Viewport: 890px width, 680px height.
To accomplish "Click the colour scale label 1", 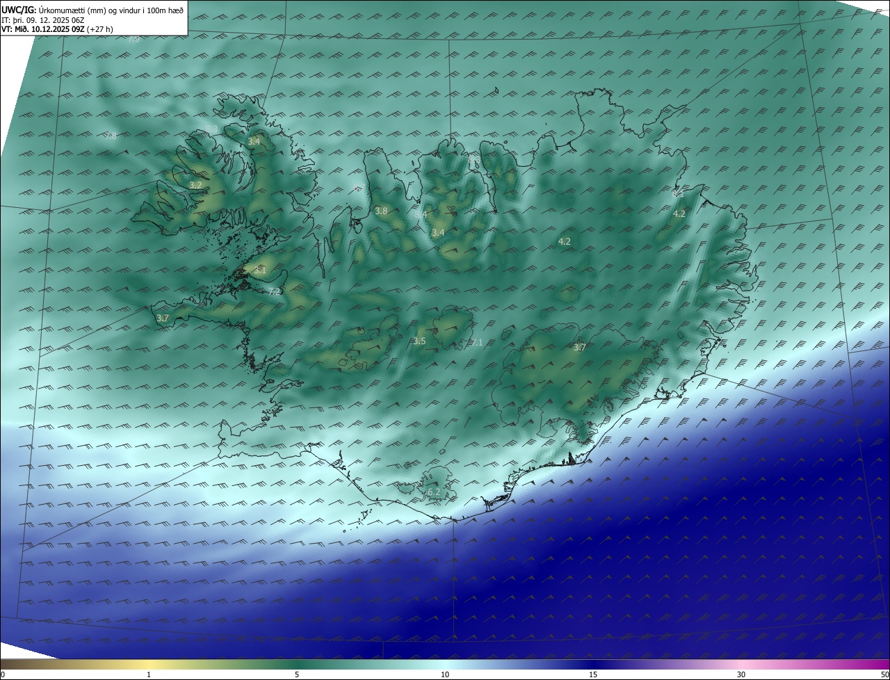I will click(149, 674).
